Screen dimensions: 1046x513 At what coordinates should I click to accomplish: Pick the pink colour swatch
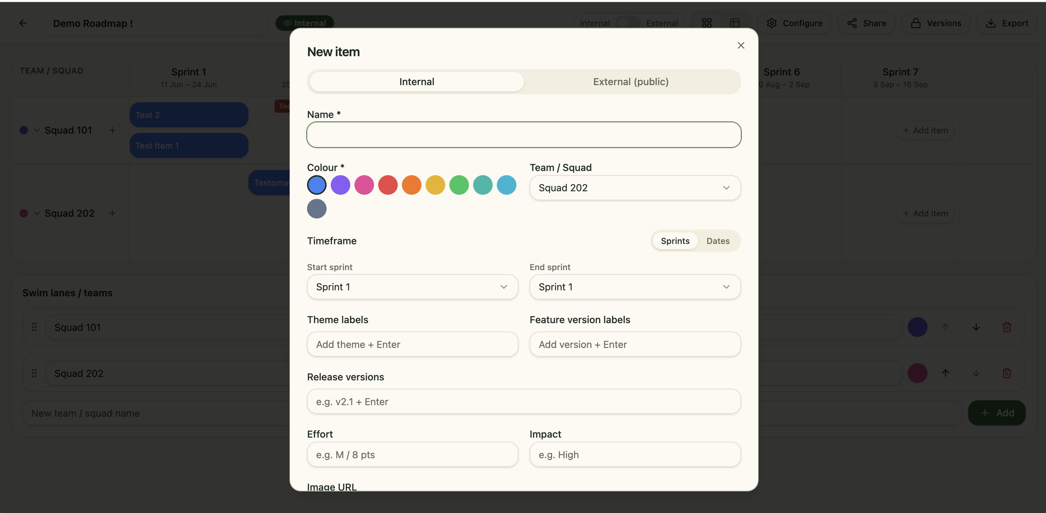pyautogui.click(x=364, y=185)
